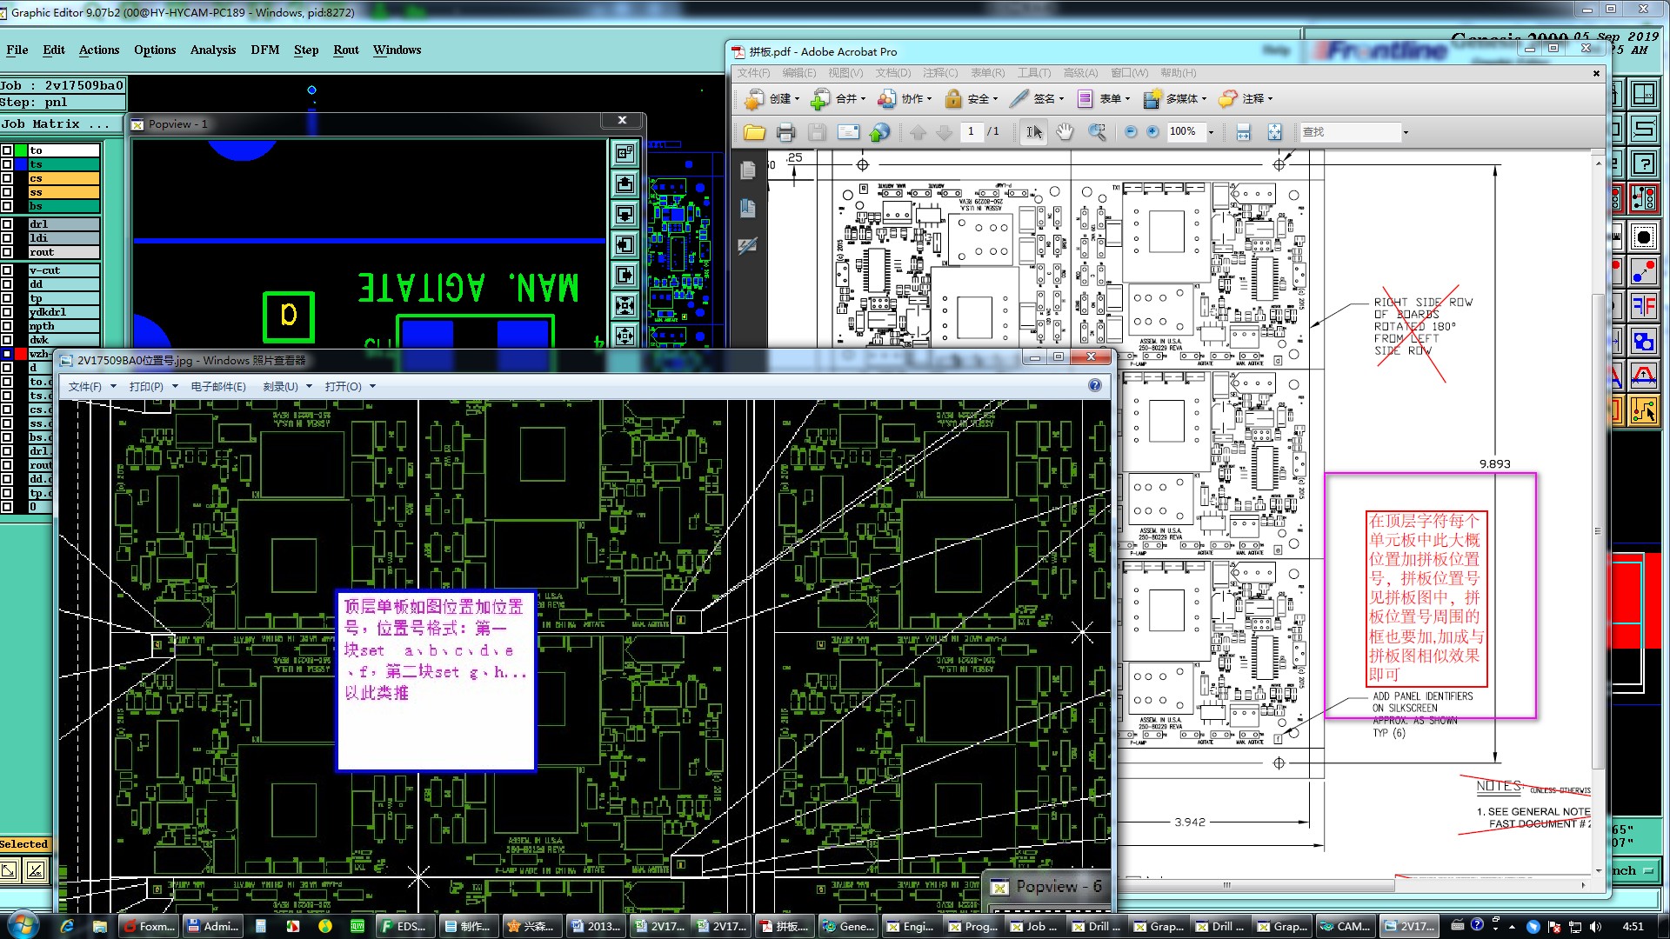Click the Job Matrix button
1670x939 pixels.
click(63, 124)
